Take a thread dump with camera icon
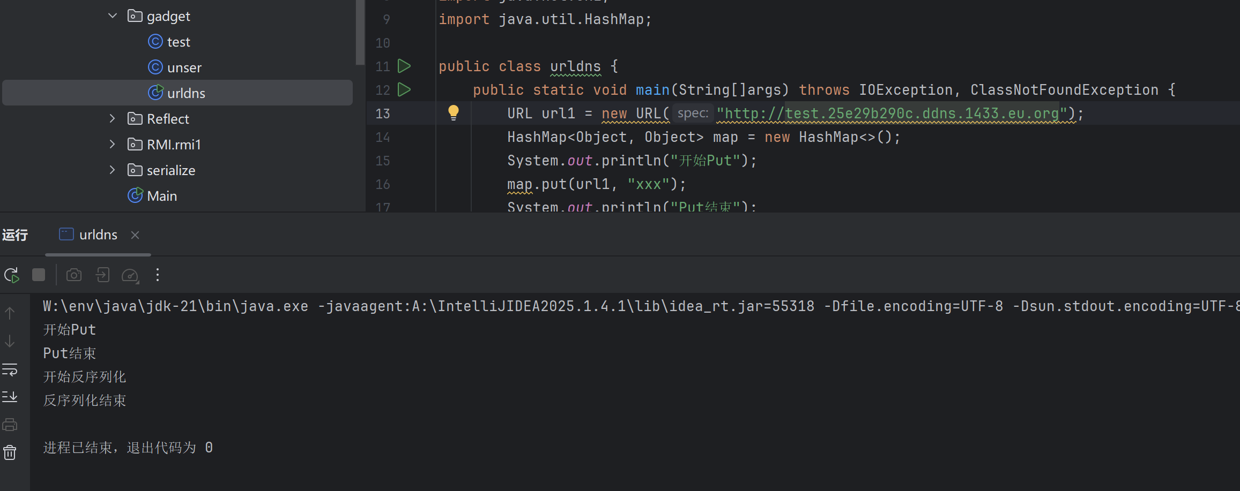 [74, 275]
